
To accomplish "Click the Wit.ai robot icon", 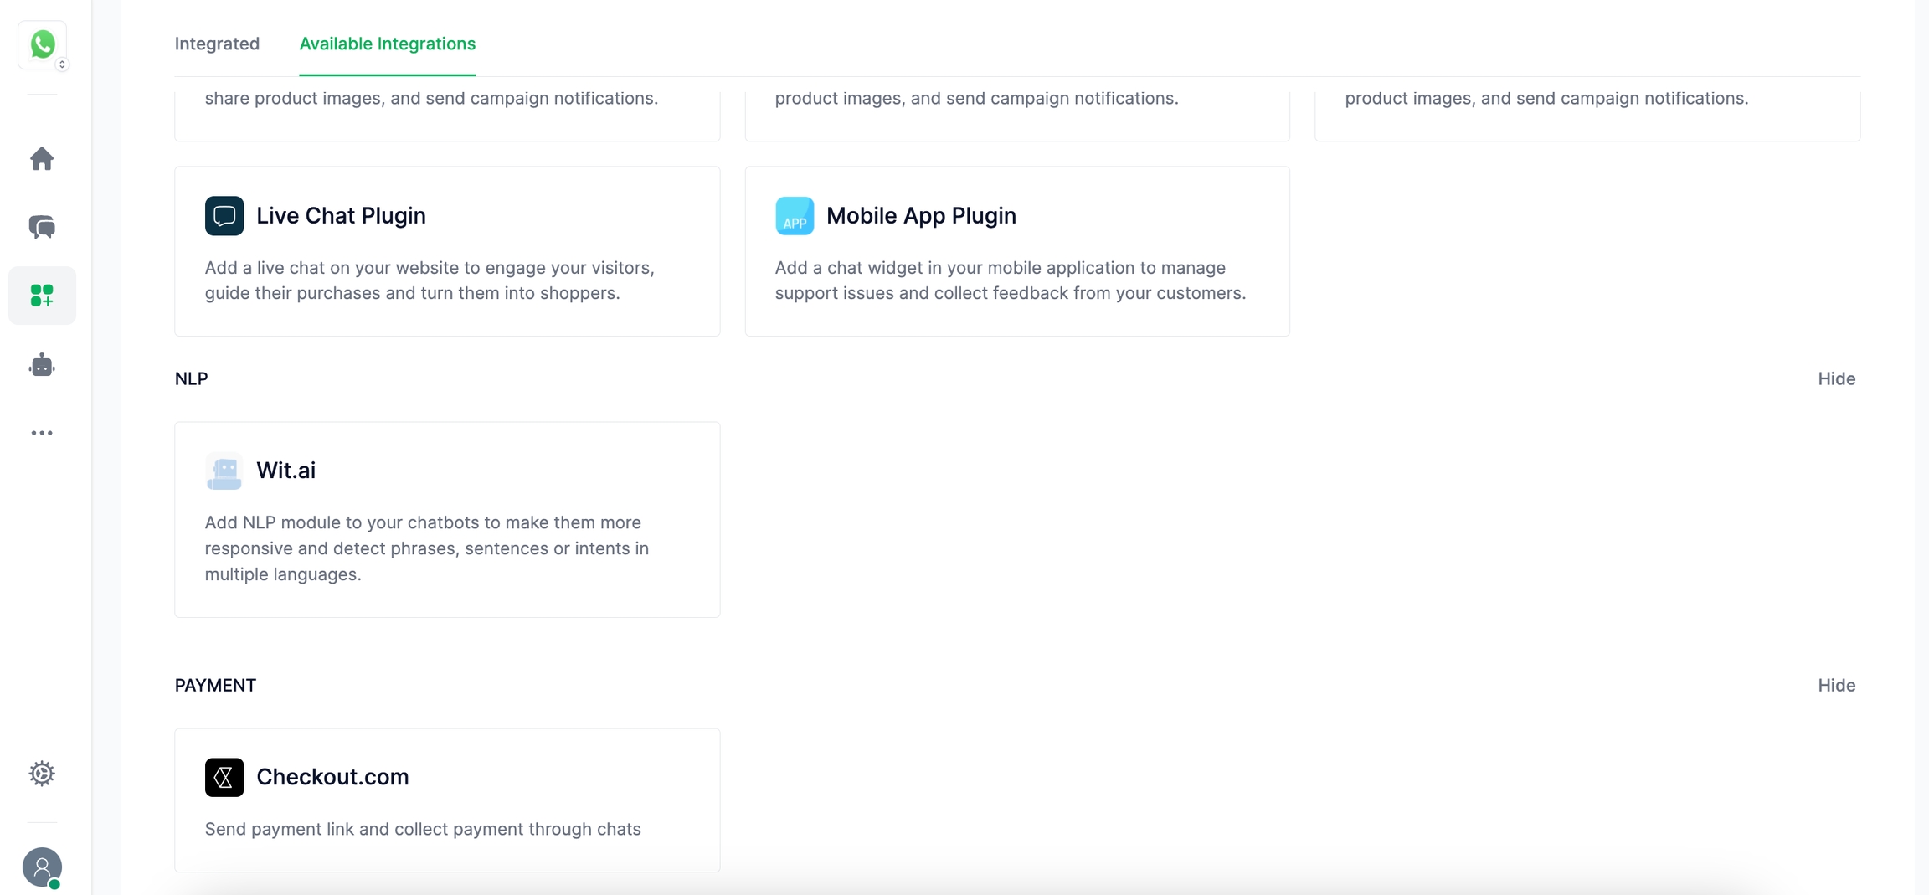I will (224, 471).
